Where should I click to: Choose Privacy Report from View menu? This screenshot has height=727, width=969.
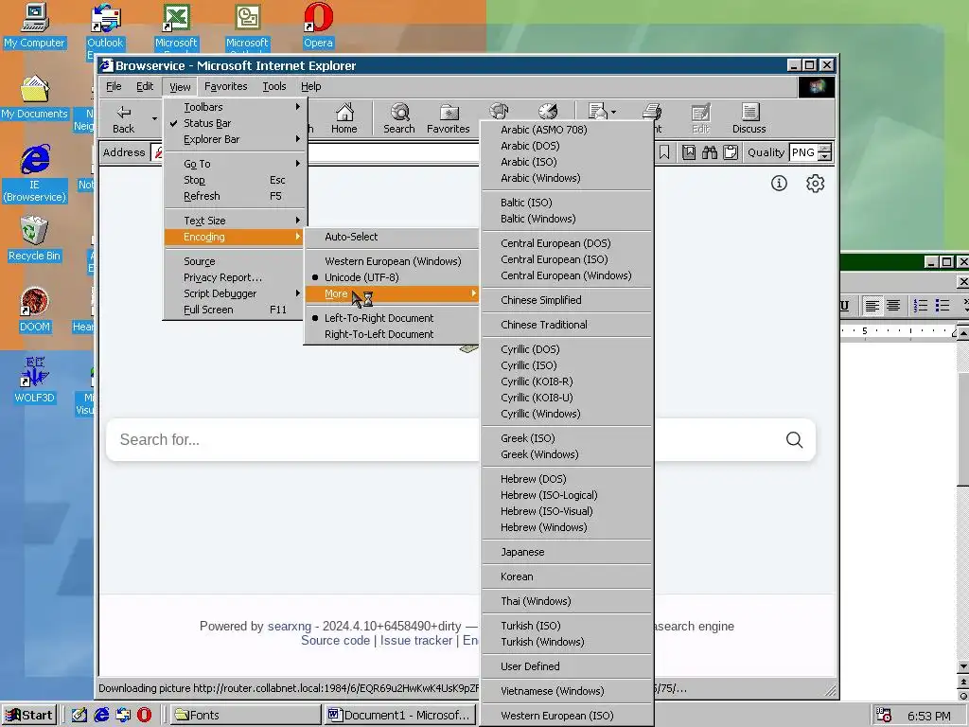point(235,277)
